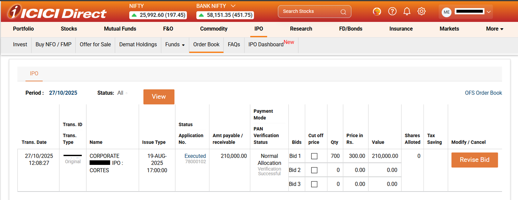The image size is (518, 200).
Task: Click the Period date 27/10/2025
Action: (63, 93)
